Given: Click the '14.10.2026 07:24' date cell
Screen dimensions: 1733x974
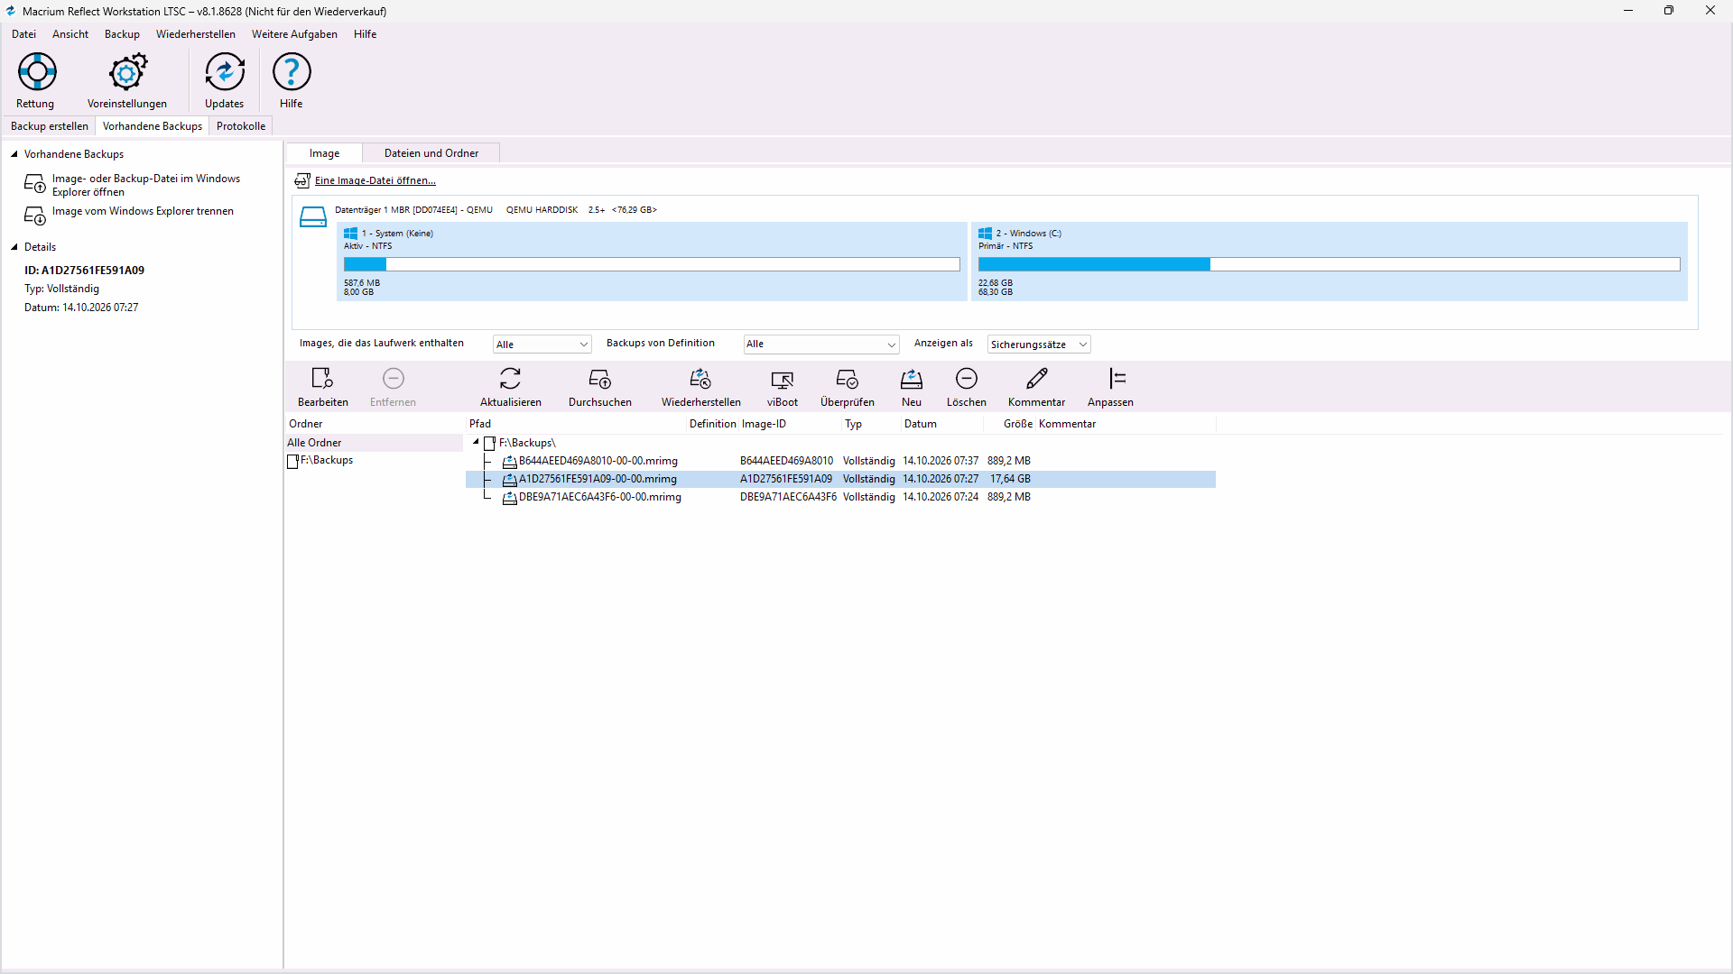Looking at the screenshot, I should [941, 497].
